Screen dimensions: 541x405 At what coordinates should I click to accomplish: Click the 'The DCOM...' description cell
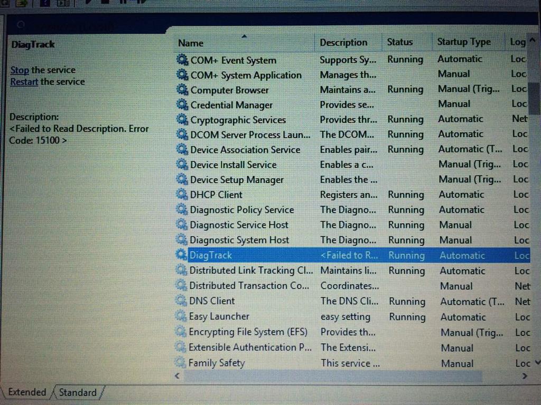tap(347, 134)
